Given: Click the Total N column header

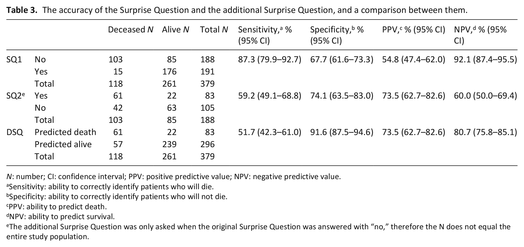Looking at the screenshot, I should pyautogui.click(x=214, y=30).
